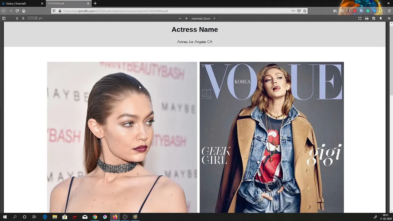Open a new browser tab
393x221 pixels.
[95, 3]
